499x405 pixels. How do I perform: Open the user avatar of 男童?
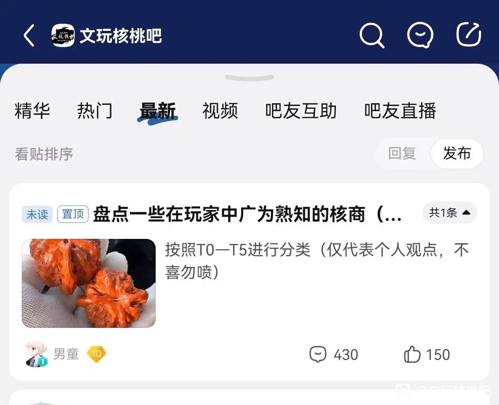tap(36, 354)
